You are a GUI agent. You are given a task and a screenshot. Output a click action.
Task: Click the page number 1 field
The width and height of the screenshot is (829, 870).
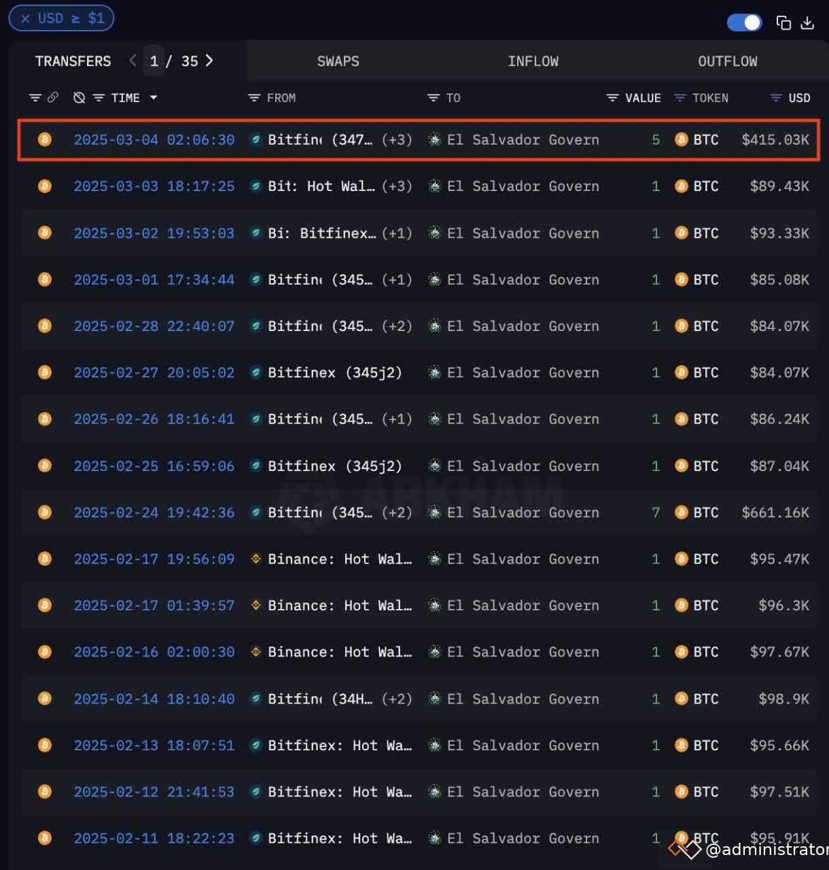tap(154, 62)
